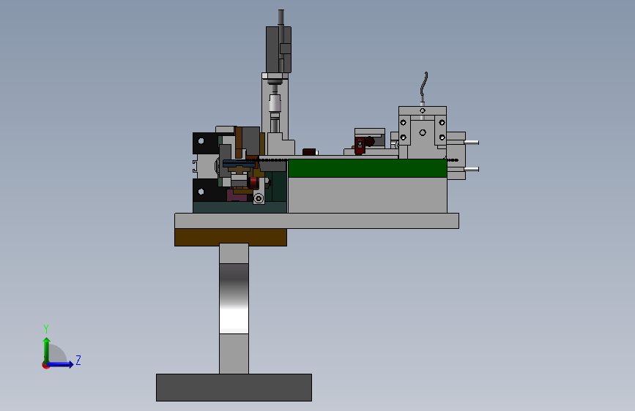Select the lower protruding pin on the right

[472, 170]
